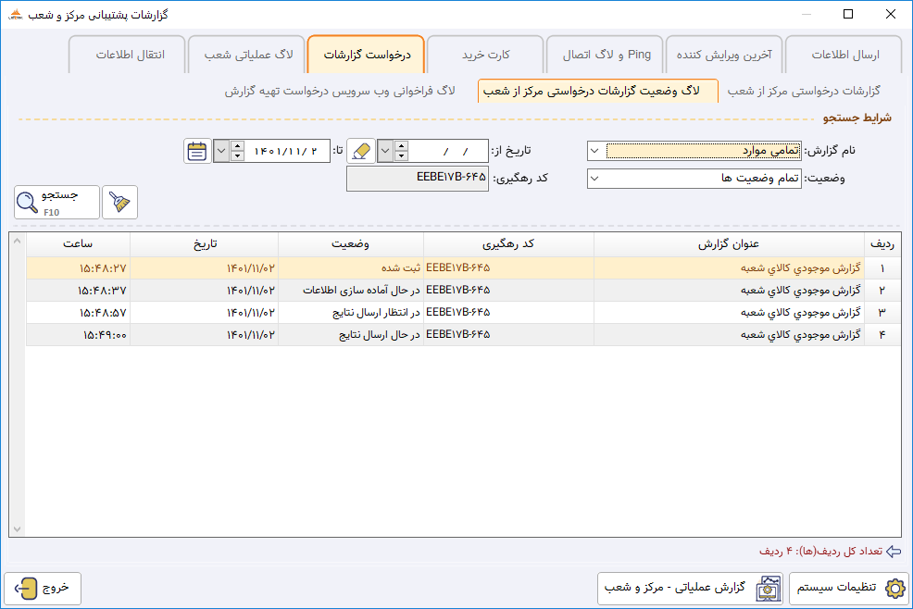Switch to the 'ارسال اطلاعات' tab

[x=844, y=55]
